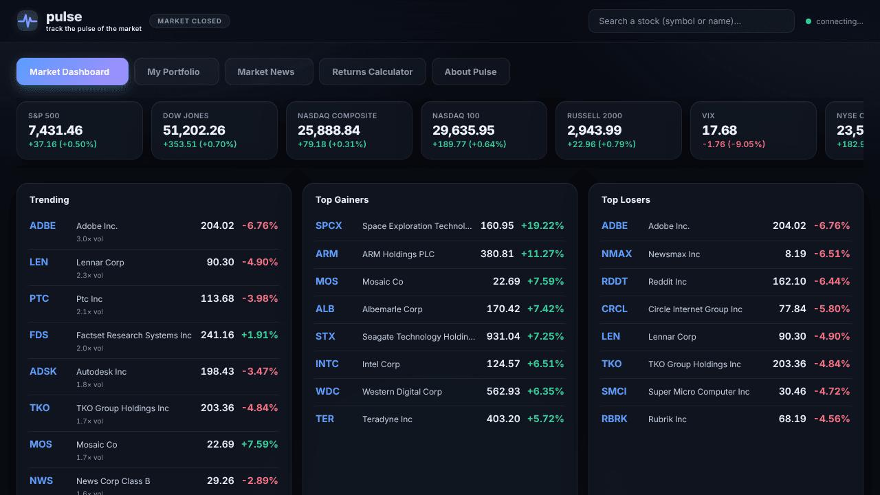
Task: Switch to My Portfolio tab
Action: (177, 71)
